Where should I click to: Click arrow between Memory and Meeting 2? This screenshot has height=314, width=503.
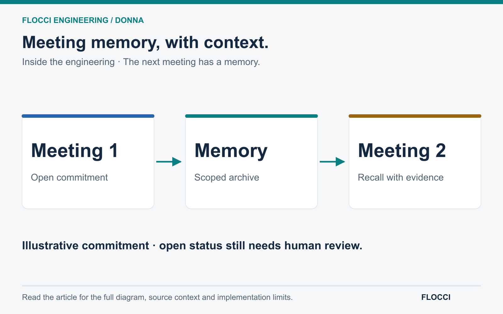(333, 162)
